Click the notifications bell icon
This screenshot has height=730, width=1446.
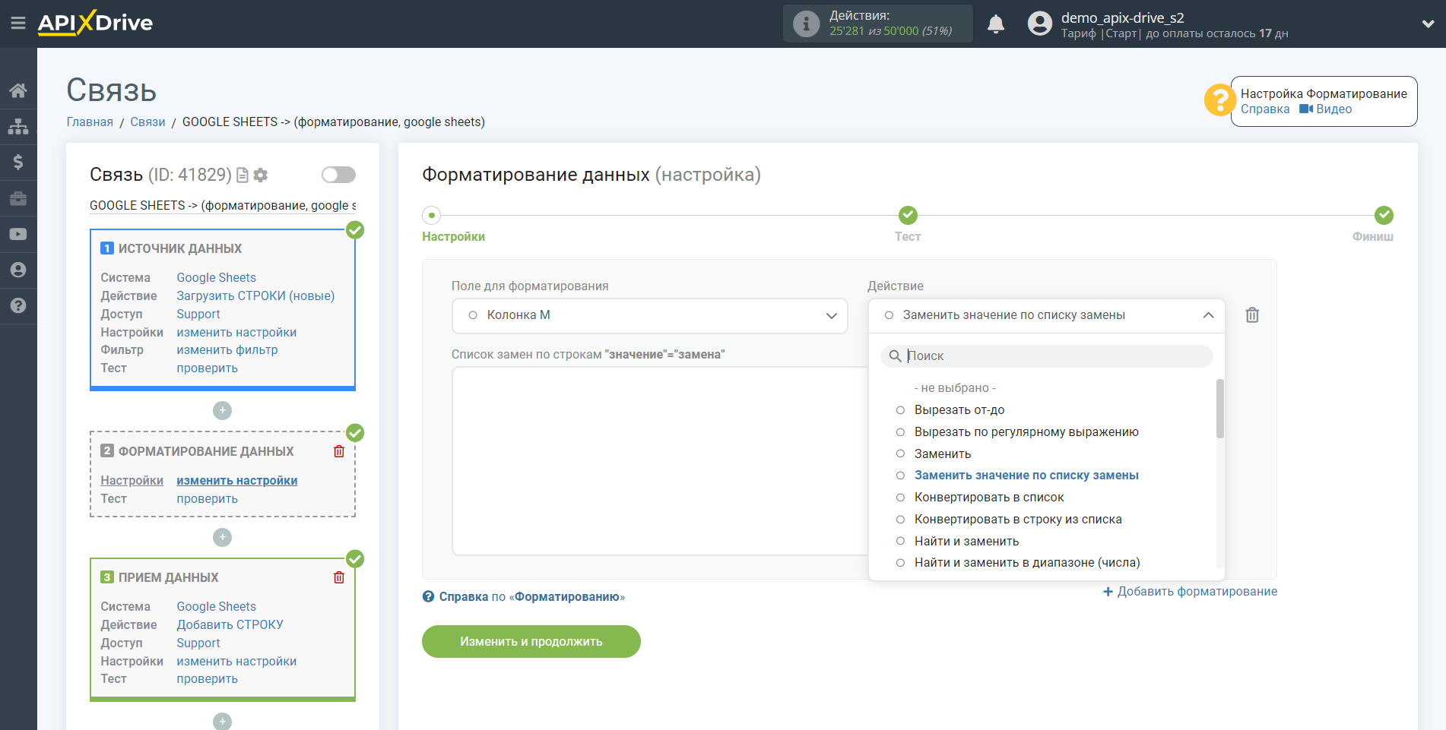(x=996, y=24)
